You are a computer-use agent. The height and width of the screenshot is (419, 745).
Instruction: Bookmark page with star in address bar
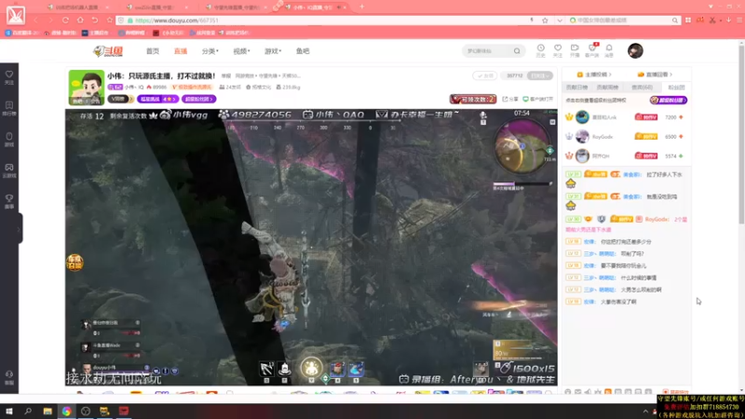pos(545,20)
